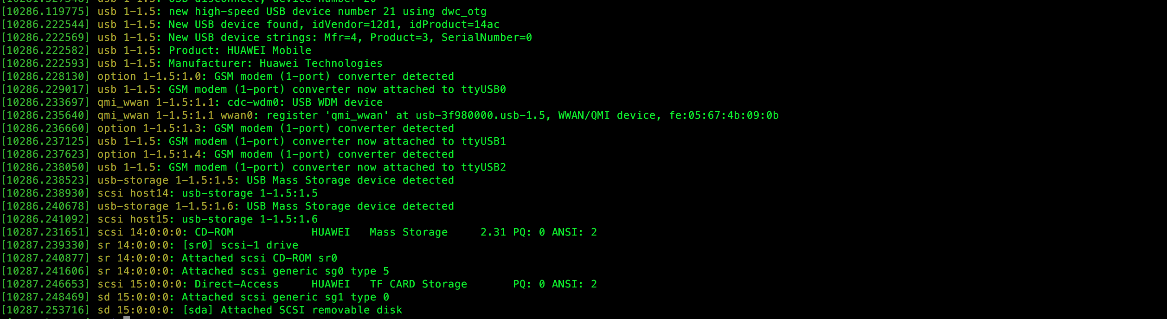This screenshot has width=1167, height=319.
Task: Click '[sda] Attached SCSI removable disk' line
Action: pyautogui.click(x=202, y=310)
